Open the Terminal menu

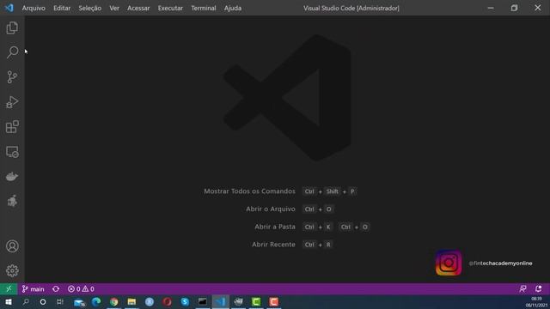pos(204,8)
